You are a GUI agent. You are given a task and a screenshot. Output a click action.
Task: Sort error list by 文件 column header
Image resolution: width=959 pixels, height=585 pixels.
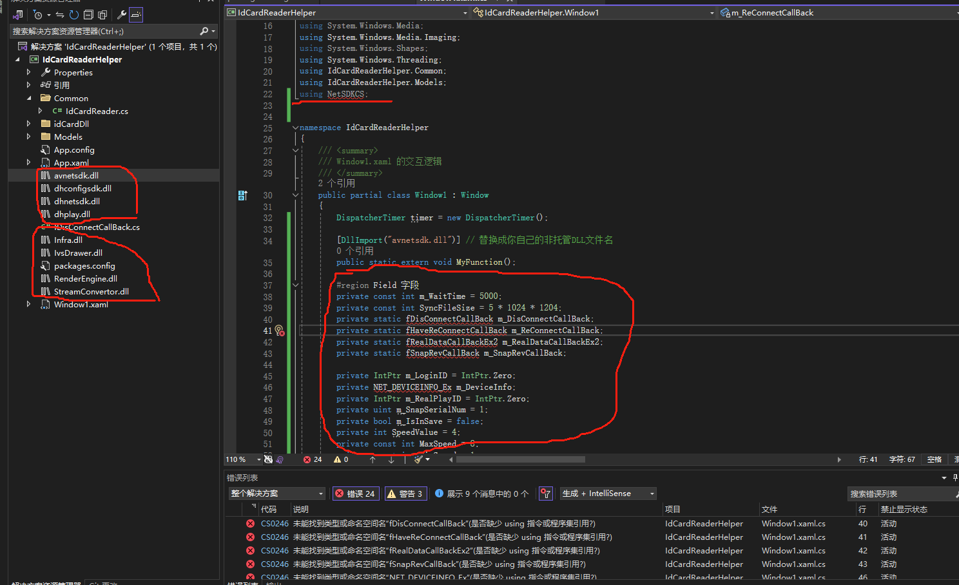(x=770, y=509)
